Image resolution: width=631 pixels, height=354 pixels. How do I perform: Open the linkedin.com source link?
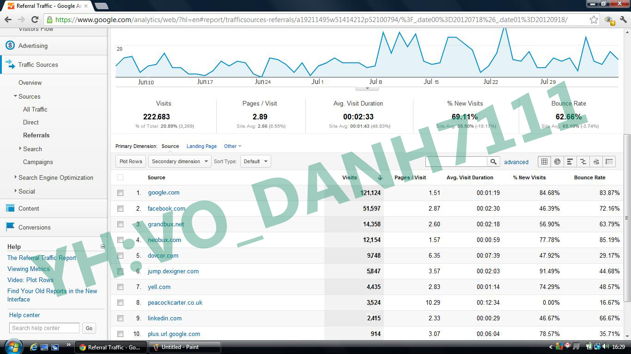(164, 318)
